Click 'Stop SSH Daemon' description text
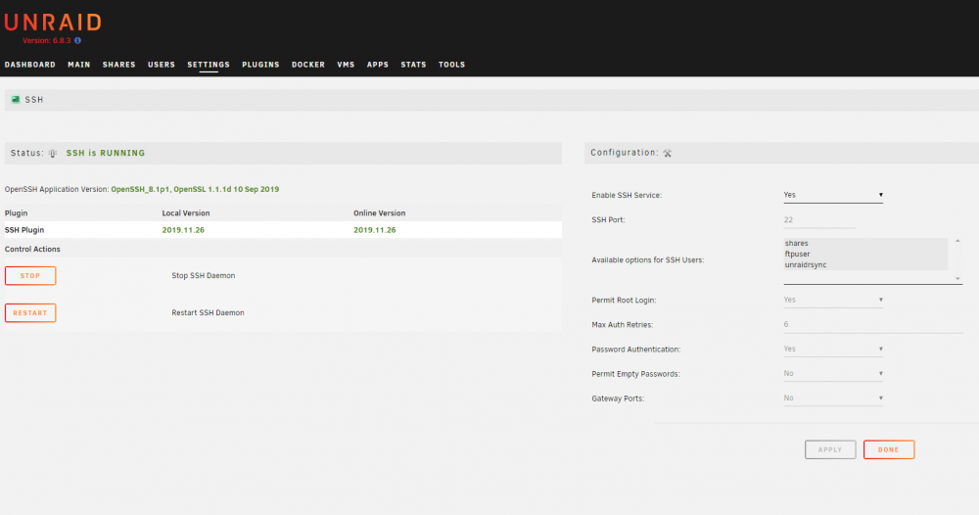979x515 pixels. (203, 276)
